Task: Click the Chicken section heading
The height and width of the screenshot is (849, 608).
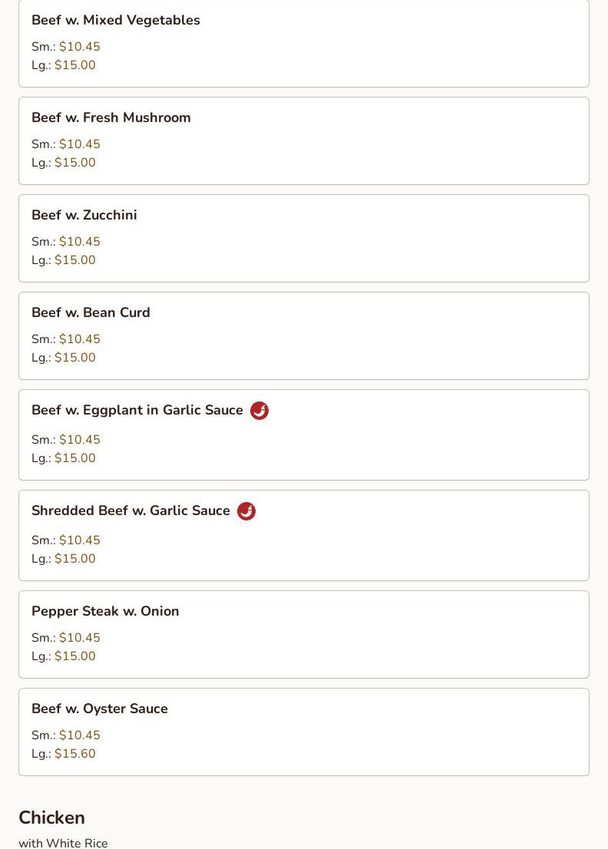Action: (51, 818)
